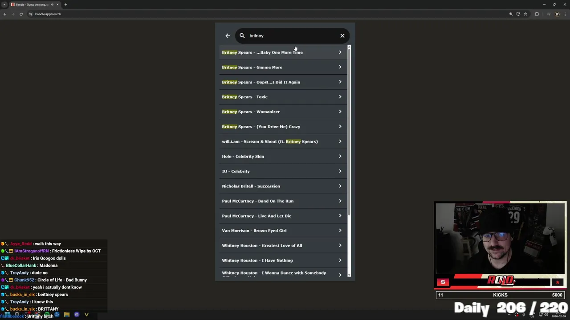This screenshot has height=320, width=570.
Task: Clear the search text with the X icon
Action: (x=342, y=36)
